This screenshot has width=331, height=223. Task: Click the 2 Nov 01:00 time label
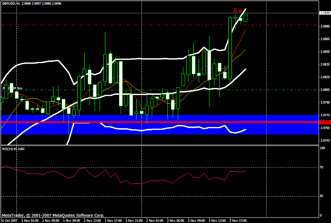(x=155, y=221)
